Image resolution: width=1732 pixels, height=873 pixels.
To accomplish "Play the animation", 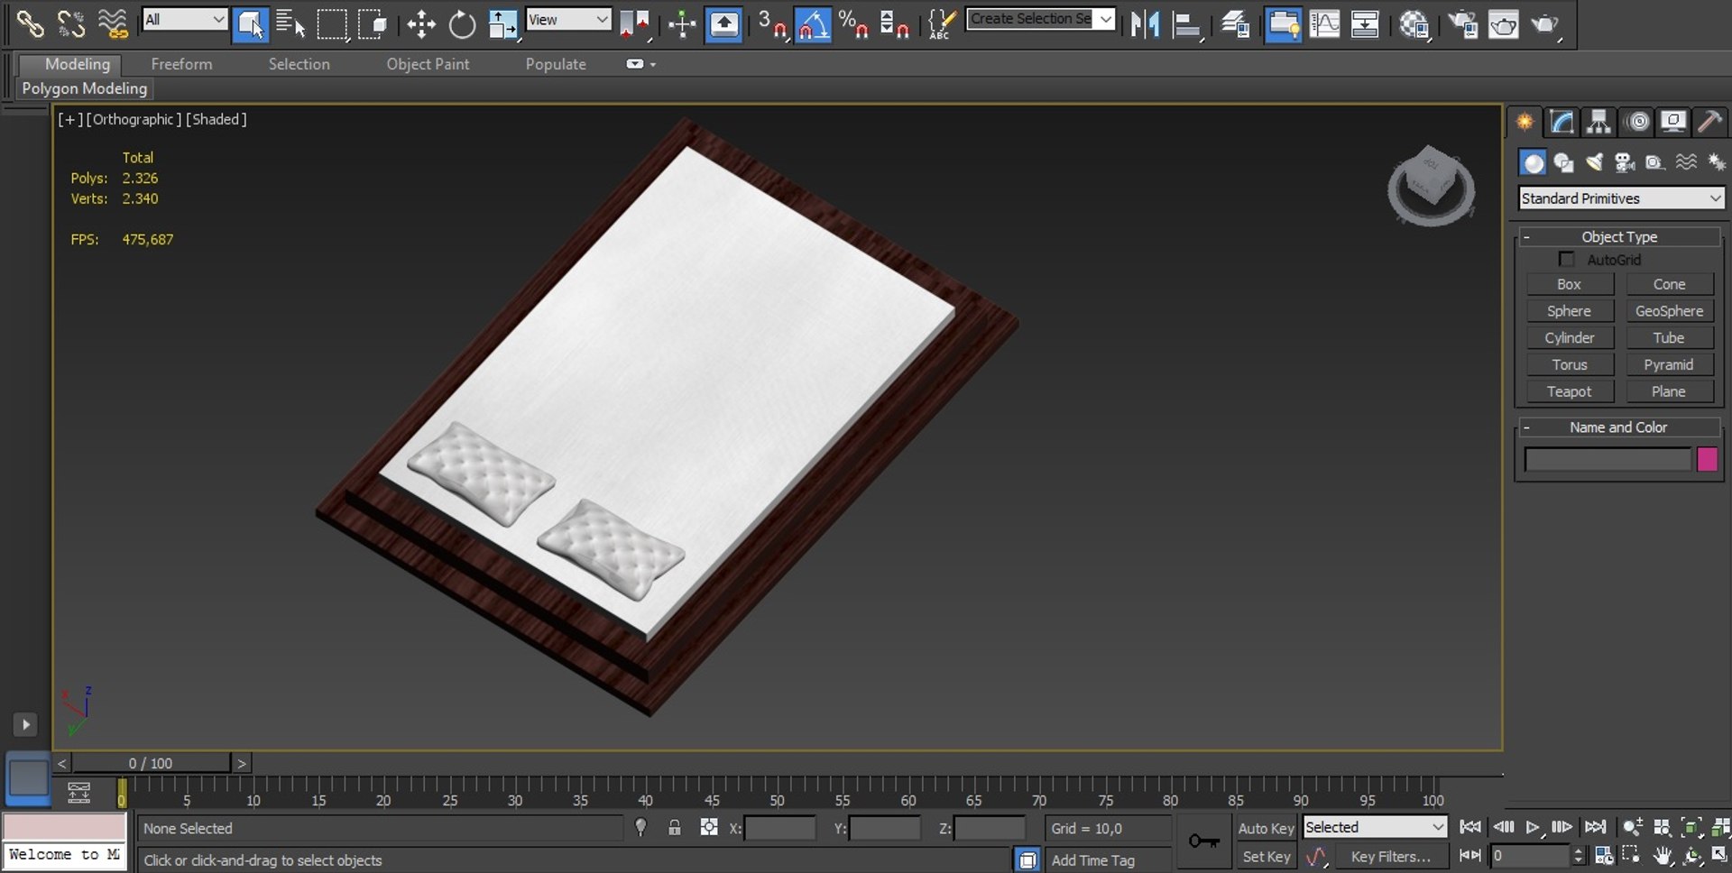I will (1532, 827).
